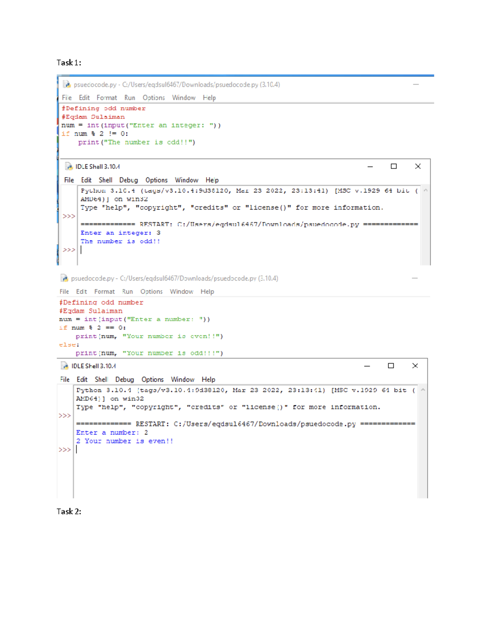The image size is (483, 625).
Task: Open the Help menu in the second IDLE Shell
Action: pos(209,379)
